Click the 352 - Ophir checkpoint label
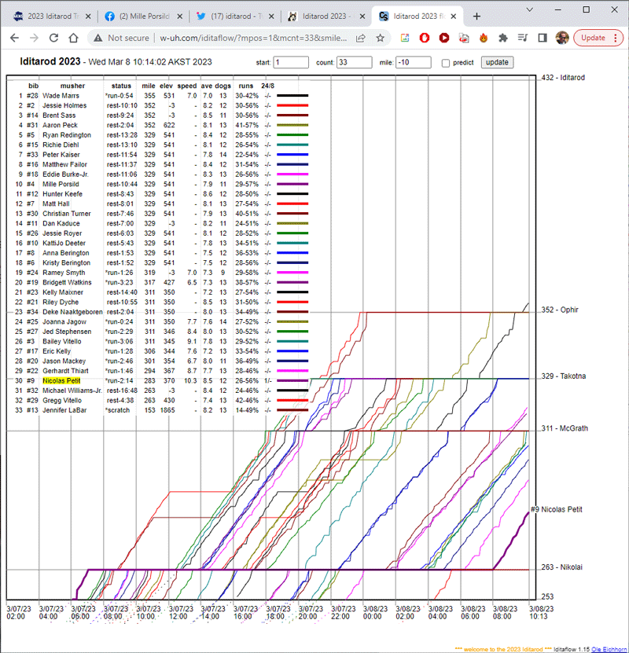 (560, 310)
